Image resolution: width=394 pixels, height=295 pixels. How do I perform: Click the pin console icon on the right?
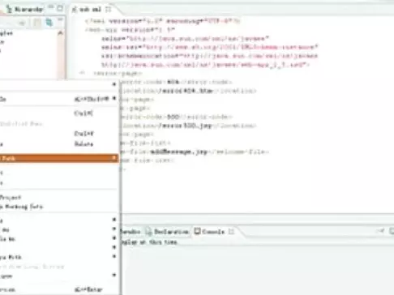point(381,231)
